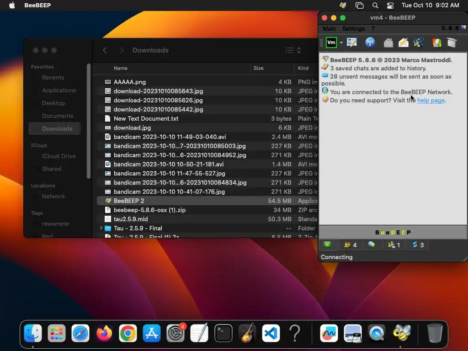Click BeeBEEP bee icon in menu bar
This screenshot has width=468, height=351.
[x=343, y=5]
